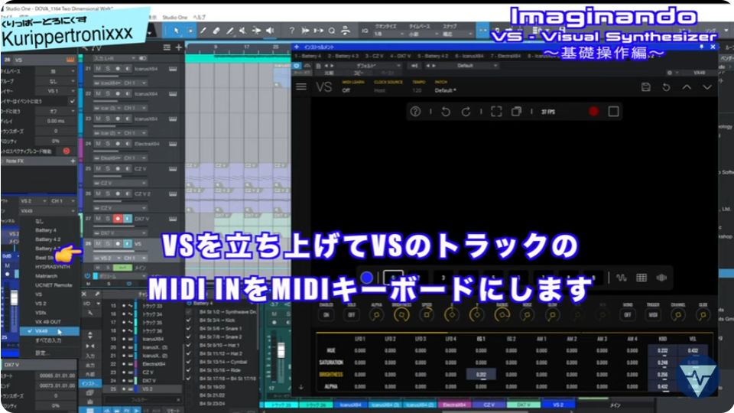This screenshot has height=413, width=734.
Task: Toggle VS fullscreen frame icon
Action: tap(496, 112)
